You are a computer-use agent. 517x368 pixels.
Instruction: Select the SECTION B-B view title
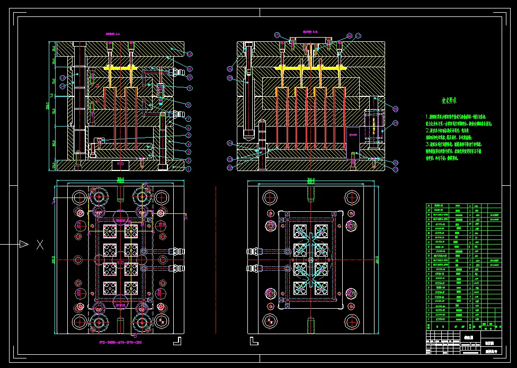[x=310, y=32]
